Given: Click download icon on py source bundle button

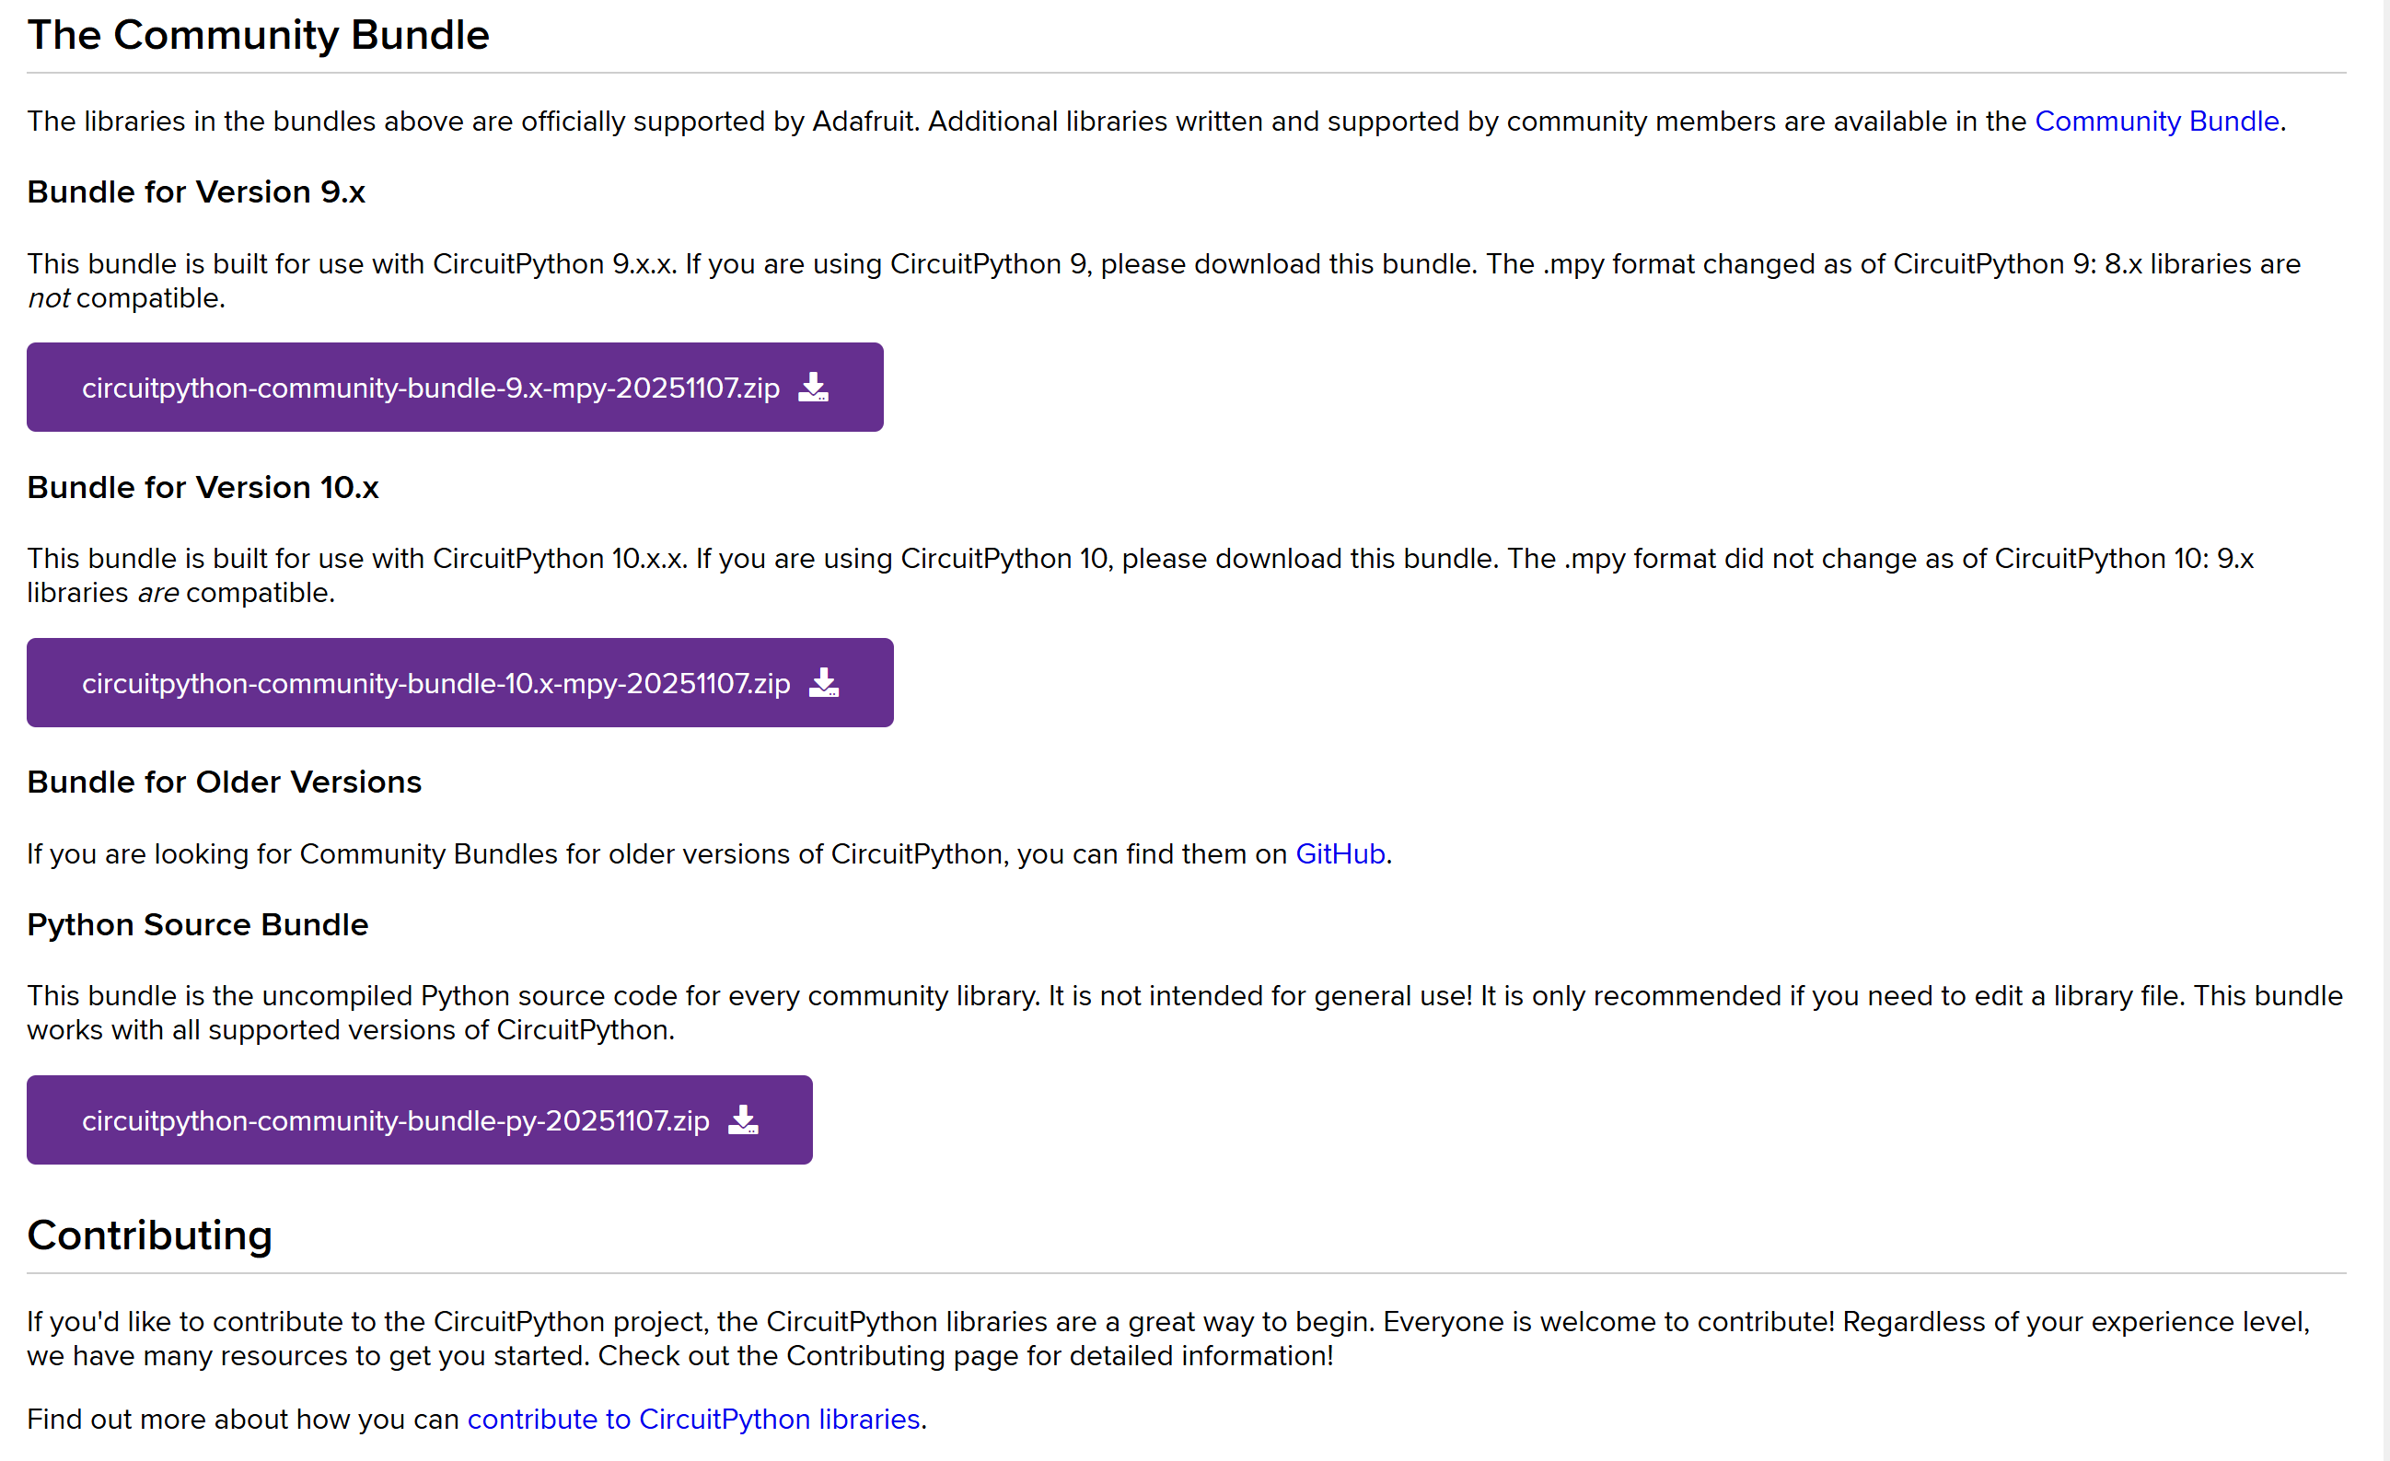Looking at the screenshot, I should (x=743, y=1119).
